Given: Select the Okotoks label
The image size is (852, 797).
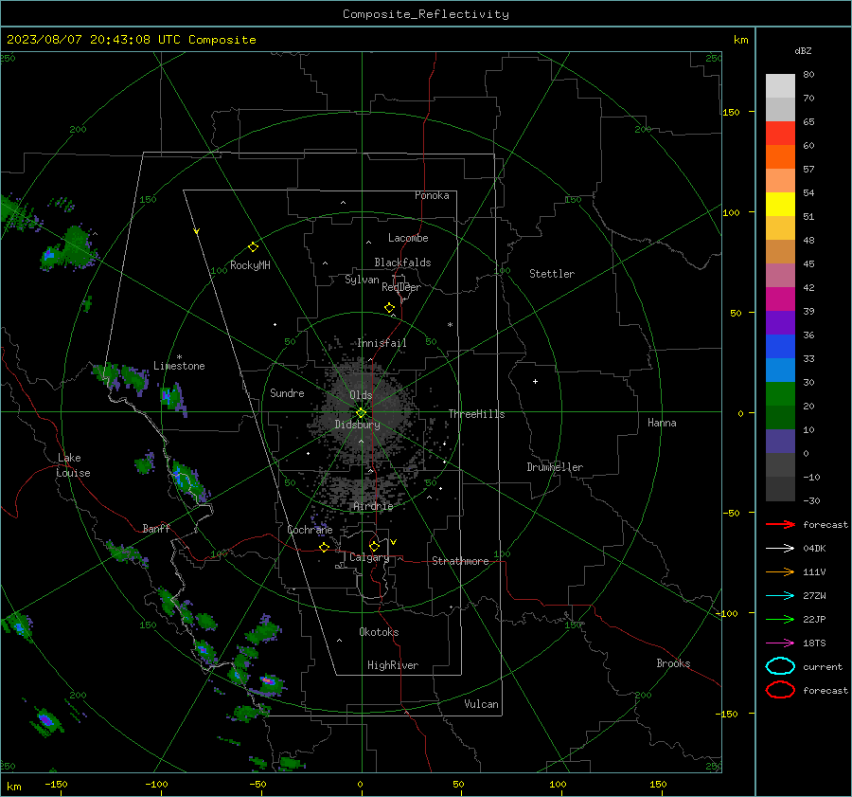Looking at the screenshot, I should (379, 632).
